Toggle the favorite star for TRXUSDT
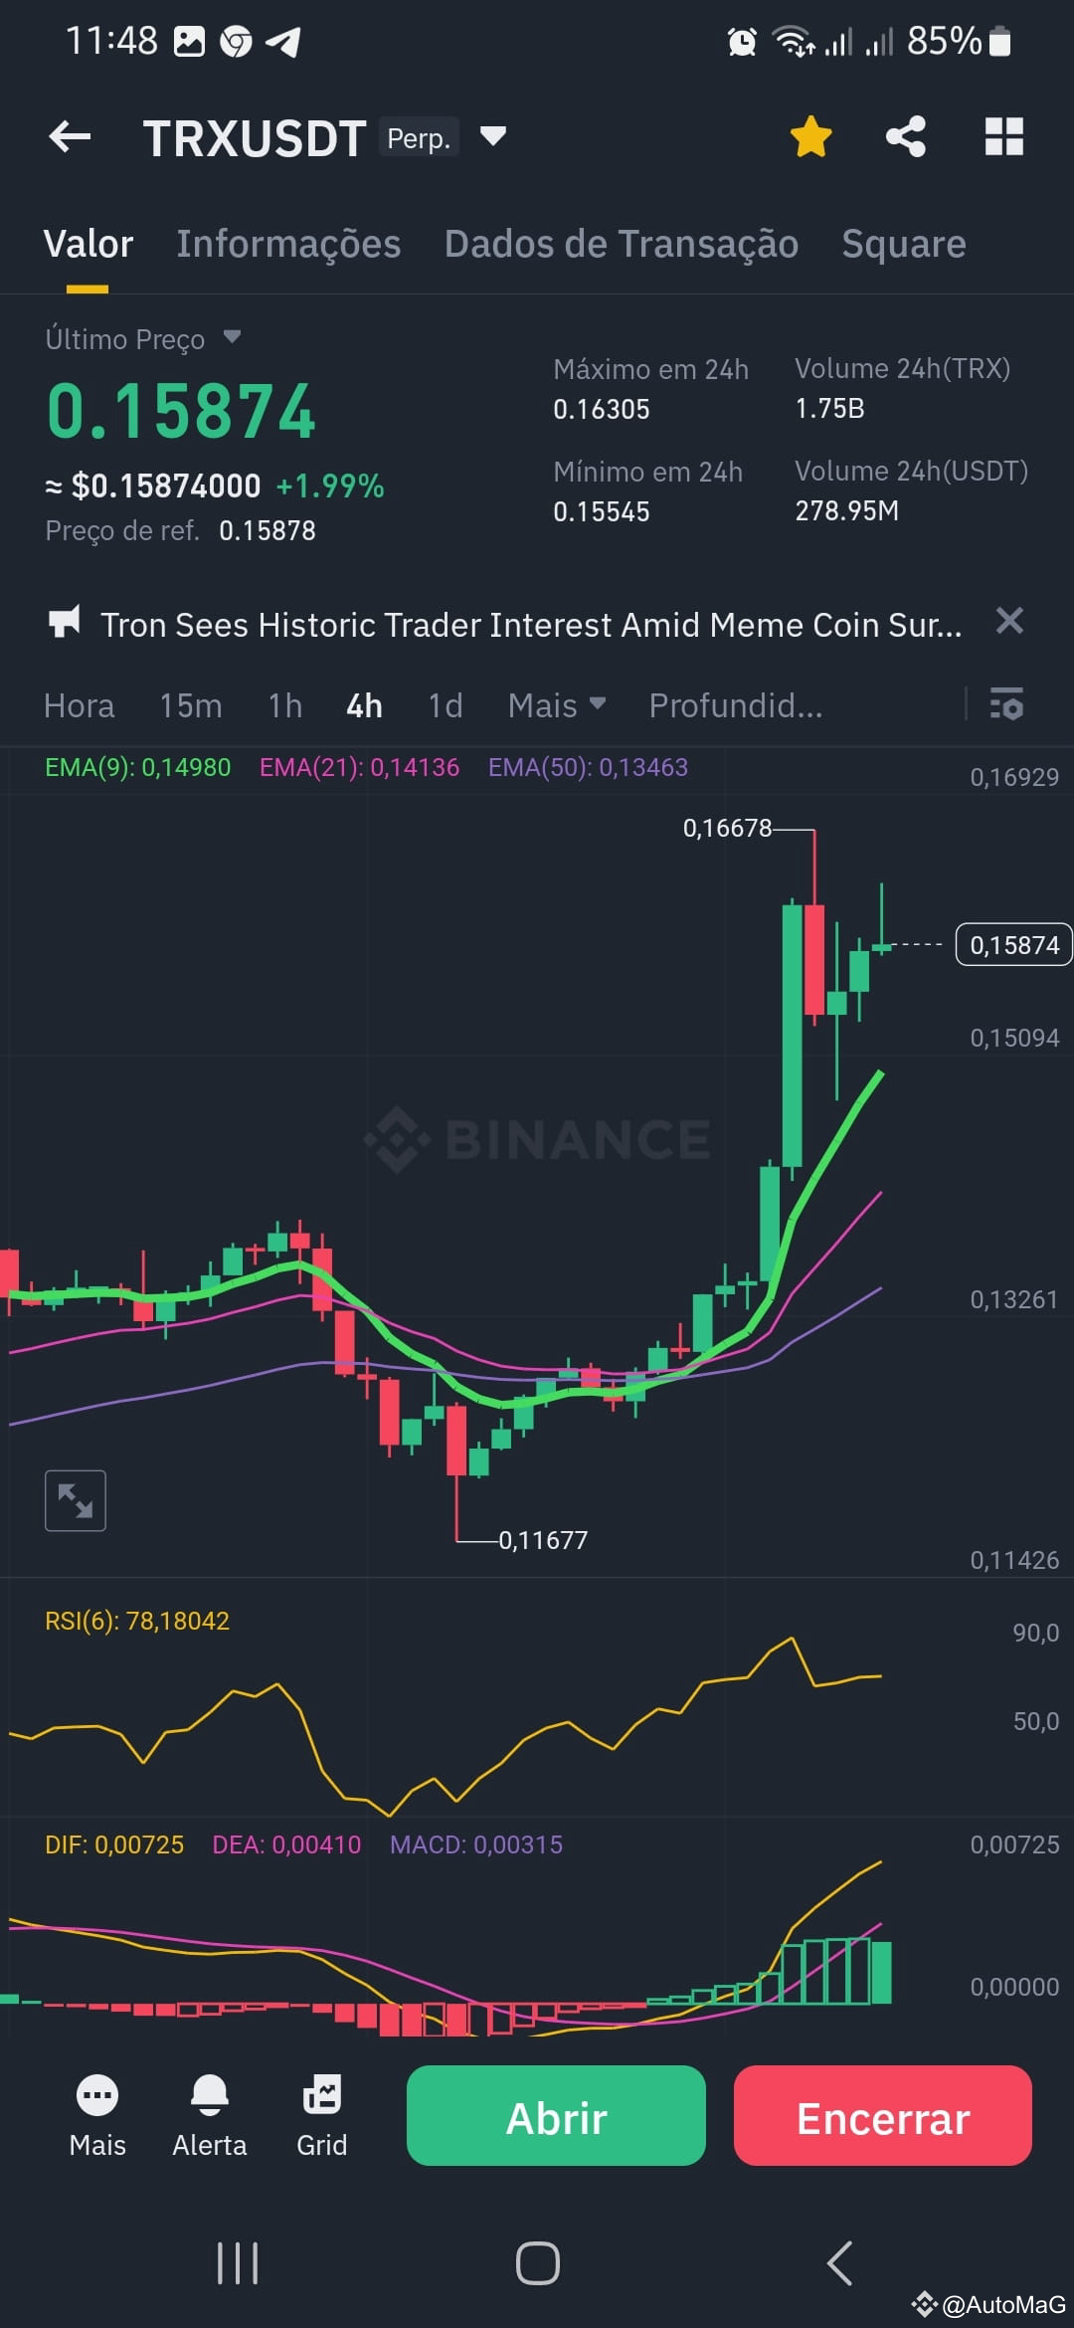This screenshot has height=2328, width=1074. pyautogui.click(x=810, y=137)
